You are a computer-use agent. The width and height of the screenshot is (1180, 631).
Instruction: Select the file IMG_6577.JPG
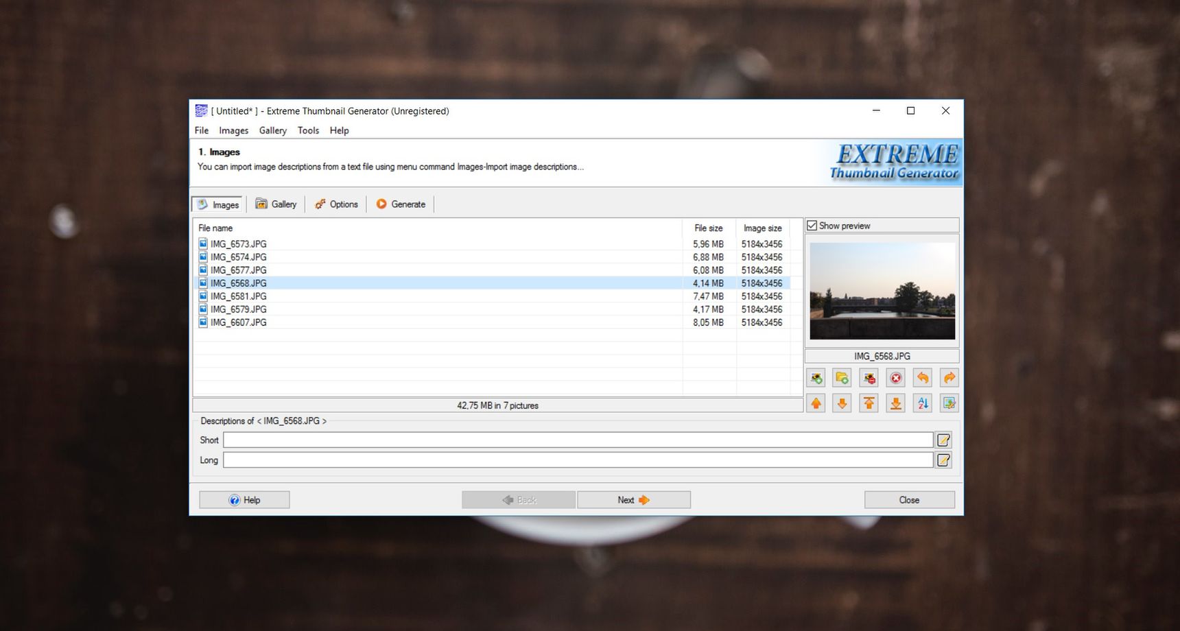pyautogui.click(x=239, y=270)
